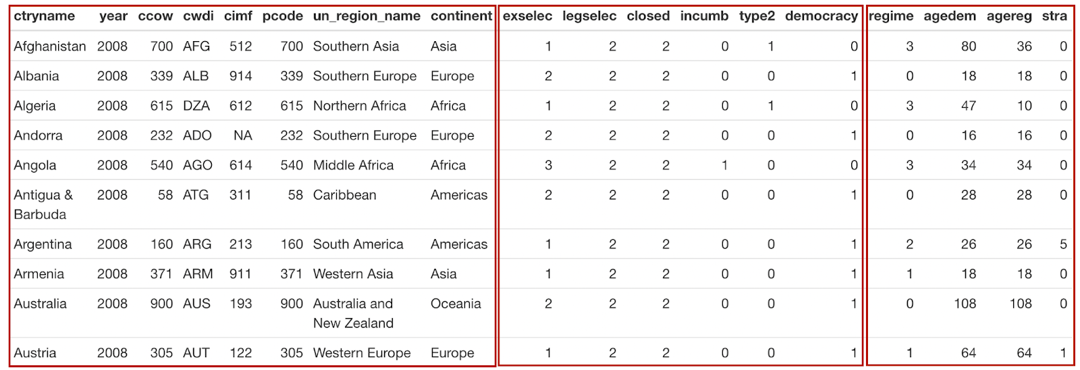This screenshot has height=370, width=1080.
Task: Select the legselec column header
Action: pyautogui.click(x=589, y=16)
